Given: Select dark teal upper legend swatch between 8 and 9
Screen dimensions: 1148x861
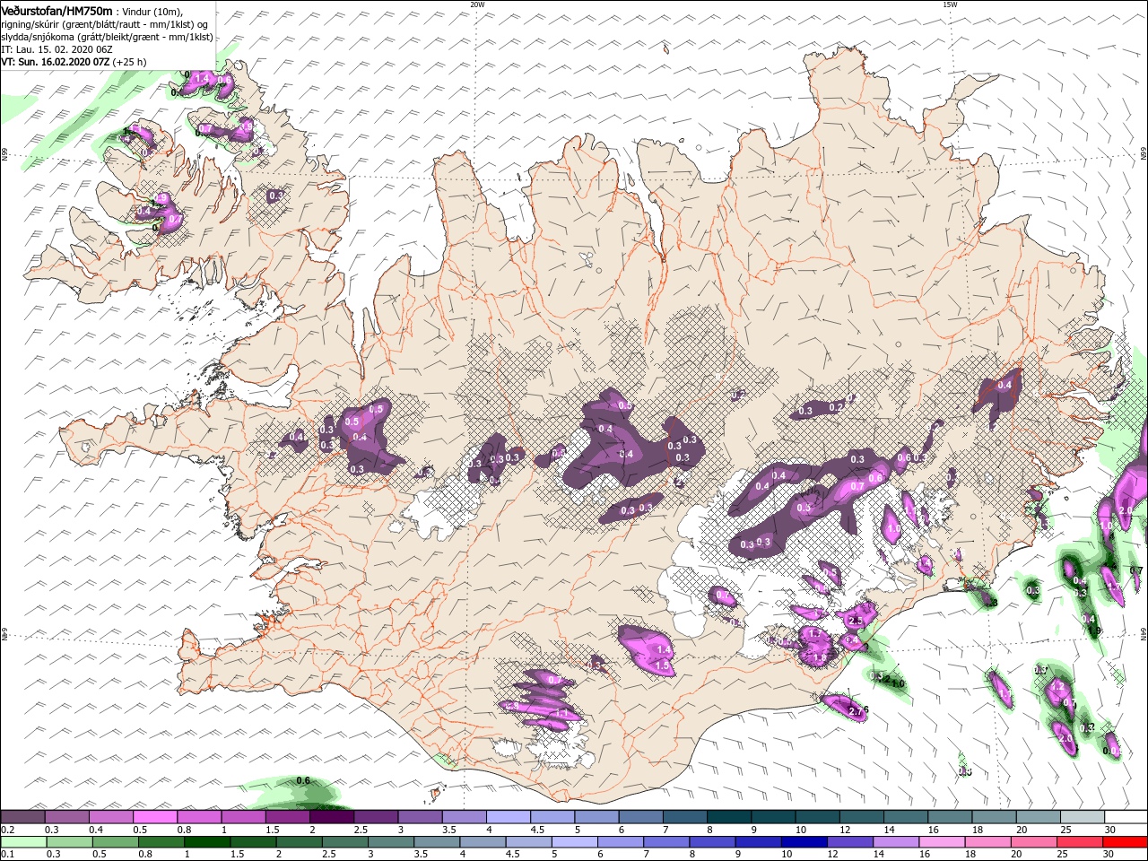Looking at the screenshot, I should [x=729, y=817].
